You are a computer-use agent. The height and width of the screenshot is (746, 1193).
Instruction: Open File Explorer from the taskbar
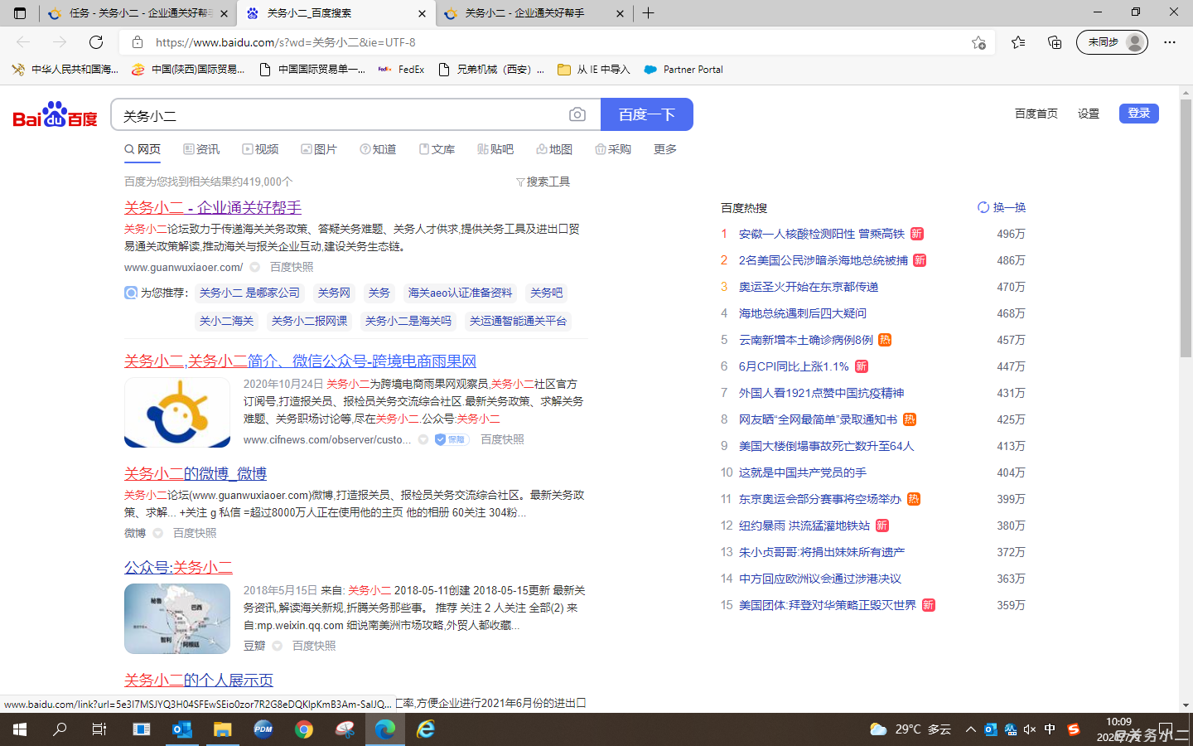click(222, 729)
